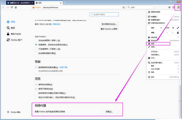Expand the Help (帮助) submenu
The width and height of the screenshot is (182, 120).
coord(164,72)
